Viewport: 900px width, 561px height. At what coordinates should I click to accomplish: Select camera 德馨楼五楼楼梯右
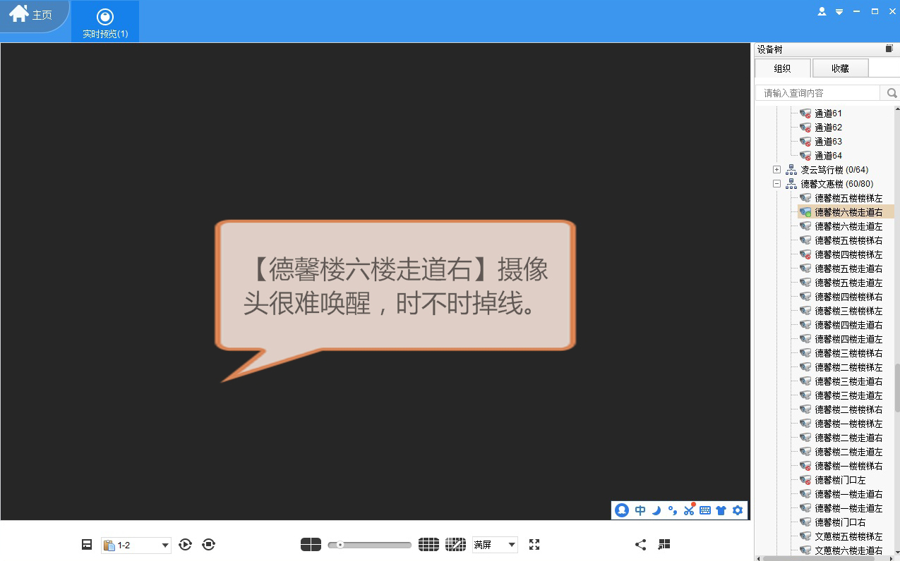848,240
